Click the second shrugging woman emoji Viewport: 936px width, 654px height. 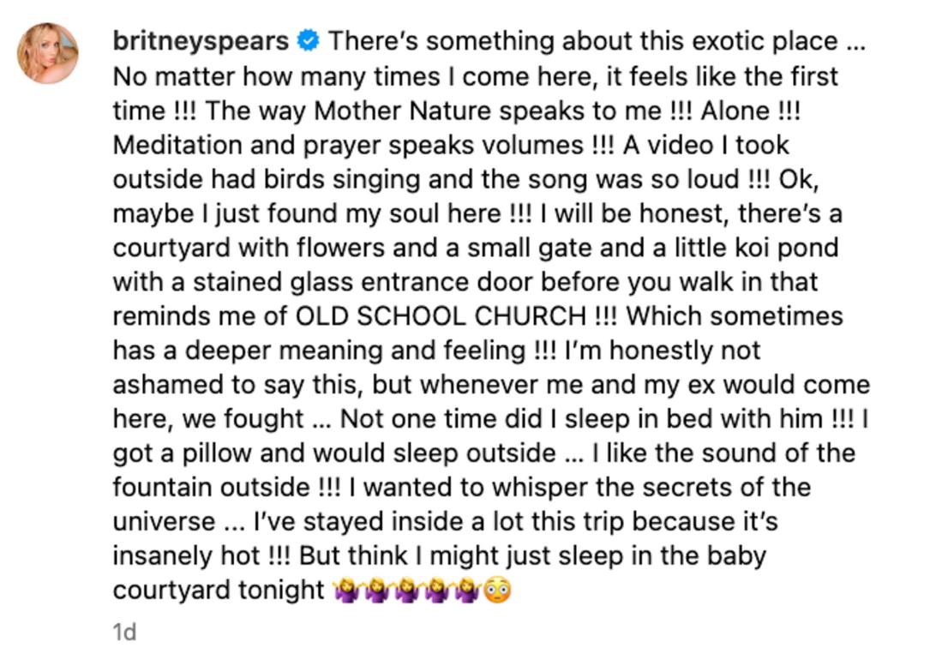coord(376,591)
